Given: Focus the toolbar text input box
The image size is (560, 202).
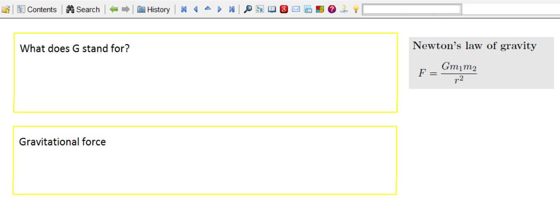Looking at the screenshot, I should [x=412, y=9].
